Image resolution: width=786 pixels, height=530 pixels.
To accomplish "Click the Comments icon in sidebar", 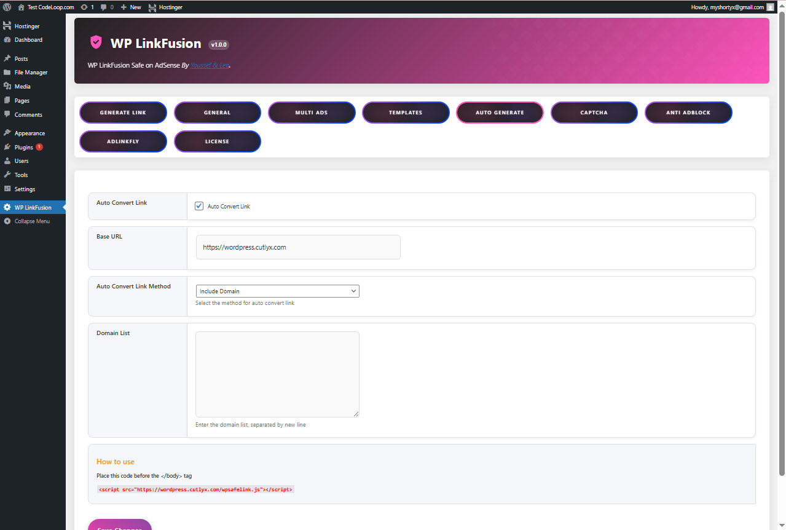I will point(7,114).
